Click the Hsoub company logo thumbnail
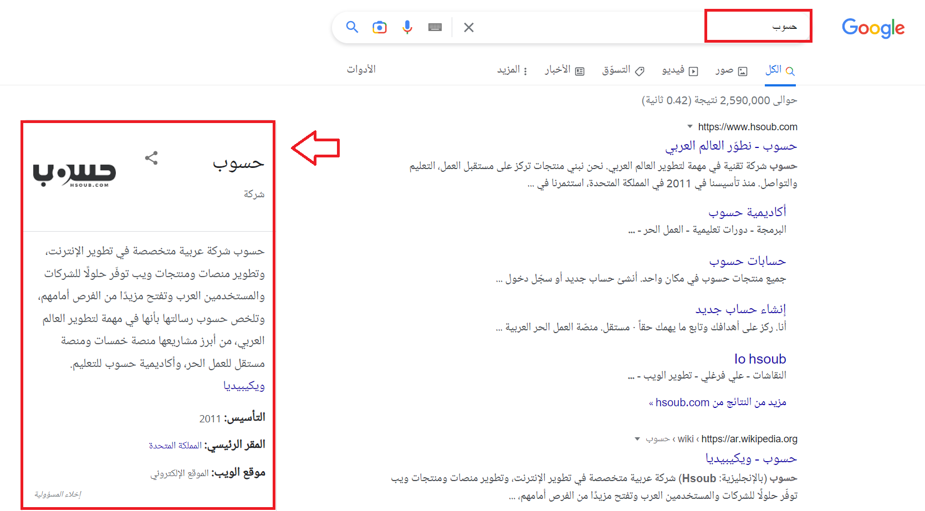The height and width of the screenshot is (511, 925). click(74, 175)
